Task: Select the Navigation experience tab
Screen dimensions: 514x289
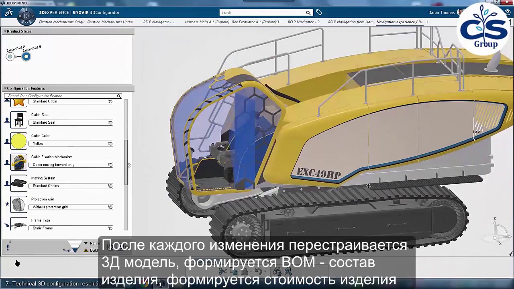Action: [x=399, y=22]
